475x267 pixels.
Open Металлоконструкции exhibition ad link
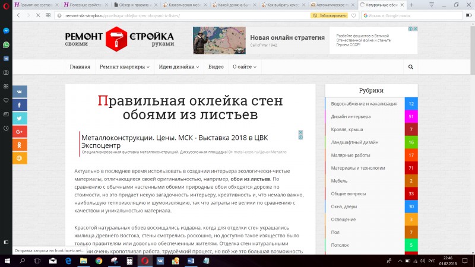click(175, 141)
